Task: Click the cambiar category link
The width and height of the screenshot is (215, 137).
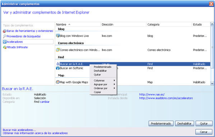Action: (x=45, y=102)
